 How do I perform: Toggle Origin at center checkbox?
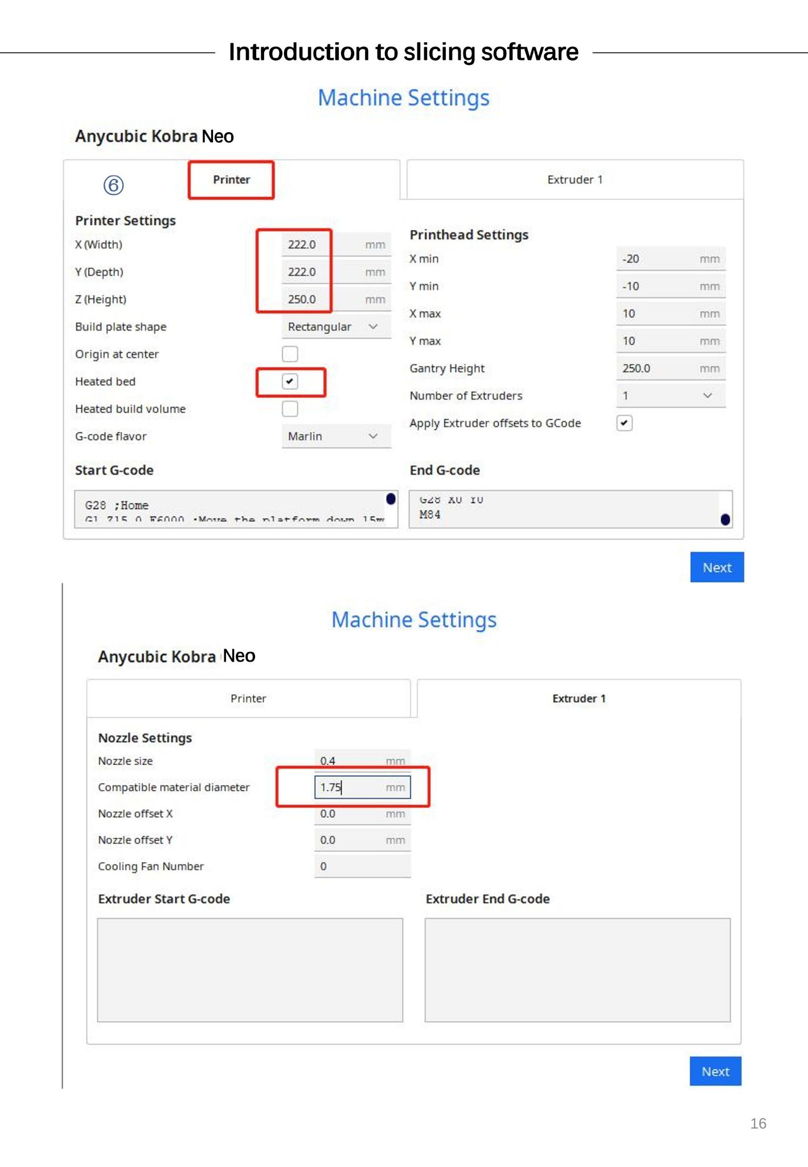click(x=290, y=354)
